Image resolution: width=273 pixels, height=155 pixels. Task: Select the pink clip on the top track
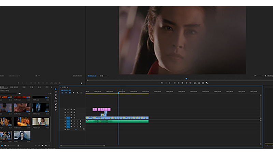coord(95,109)
